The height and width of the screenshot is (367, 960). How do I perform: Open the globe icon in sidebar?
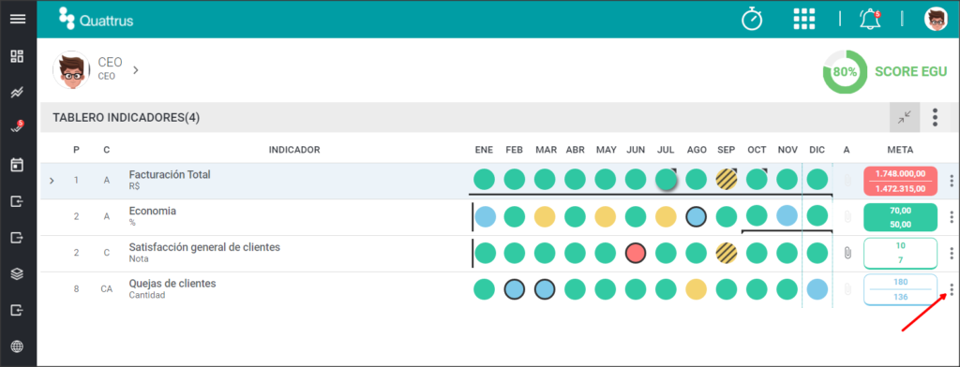pyautogui.click(x=18, y=346)
